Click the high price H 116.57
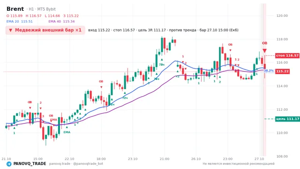The image size is (300, 169). point(33,16)
